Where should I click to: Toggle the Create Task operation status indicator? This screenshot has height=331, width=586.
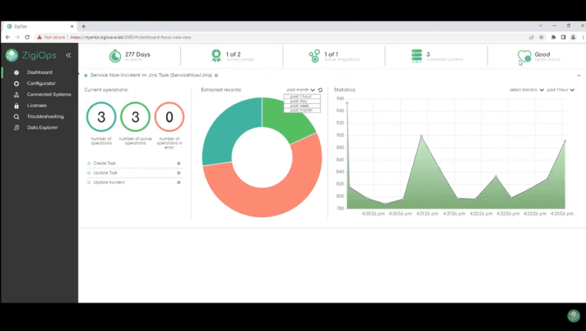click(x=89, y=163)
